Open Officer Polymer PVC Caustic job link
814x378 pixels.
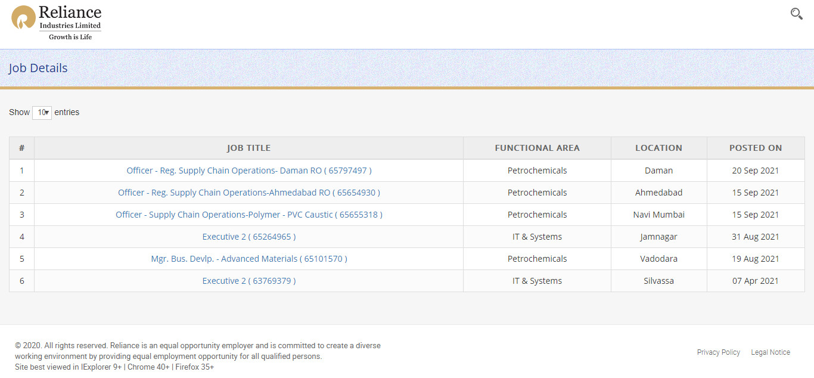point(248,215)
